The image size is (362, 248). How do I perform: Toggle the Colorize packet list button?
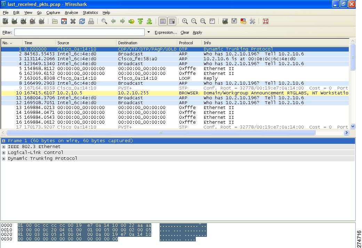point(163,22)
